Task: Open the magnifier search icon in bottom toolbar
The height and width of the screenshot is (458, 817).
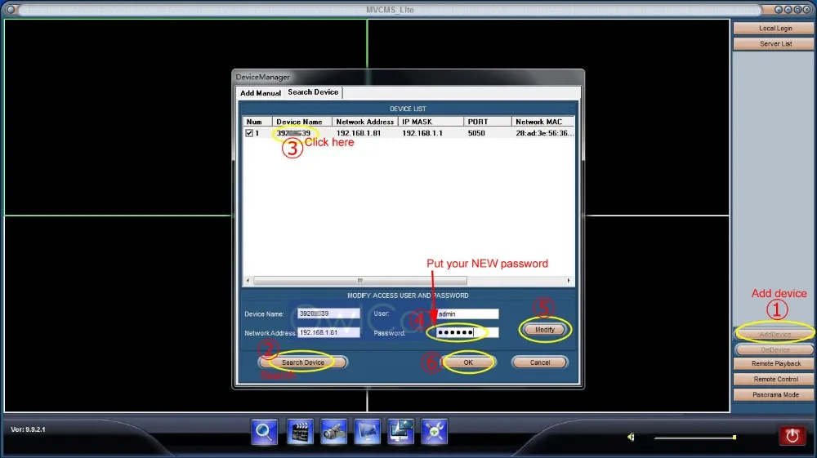Action: tap(264, 432)
